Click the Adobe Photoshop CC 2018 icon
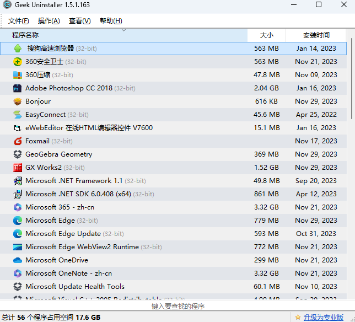 point(18,88)
